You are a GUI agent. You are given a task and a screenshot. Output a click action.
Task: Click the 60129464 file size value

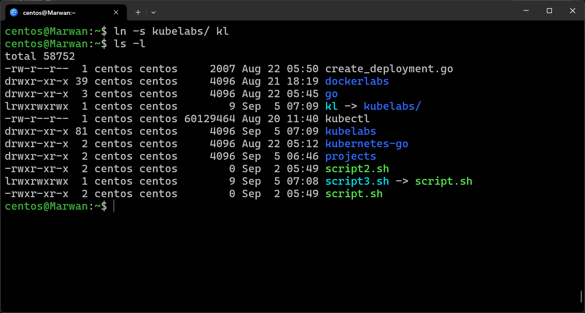pyautogui.click(x=210, y=119)
